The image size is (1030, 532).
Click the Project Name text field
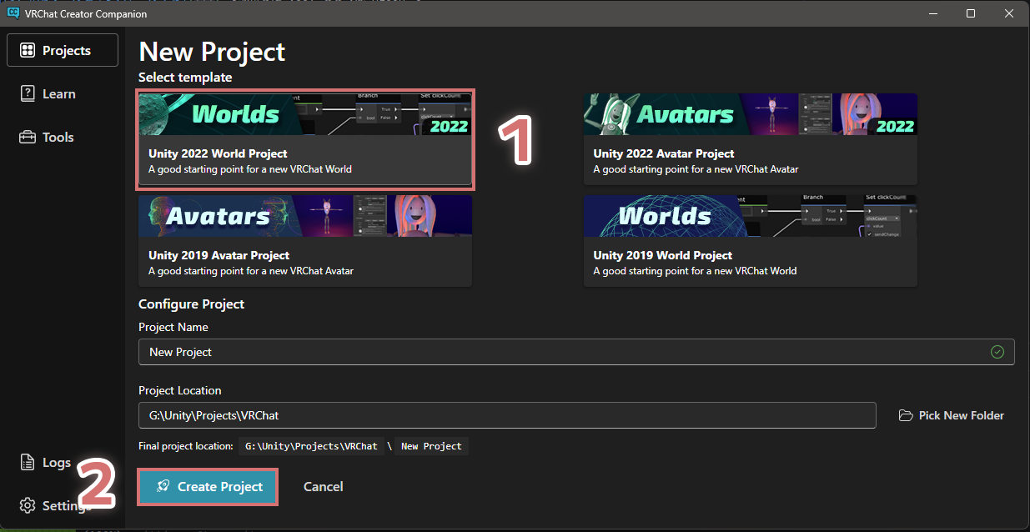tap(576, 352)
